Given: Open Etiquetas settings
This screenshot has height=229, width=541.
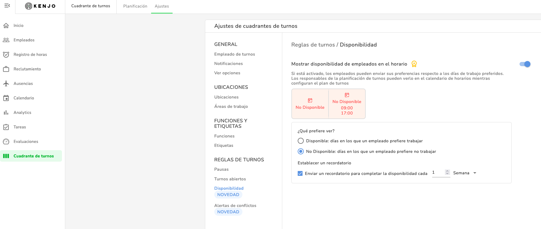Looking at the screenshot, I should [x=224, y=145].
